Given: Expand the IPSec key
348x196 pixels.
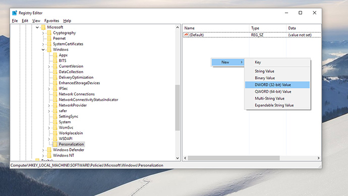Looking at the screenshot, I should click(49, 89).
